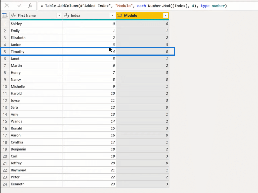Open the table menu icon at header corner
The width and height of the screenshot is (258, 193).
[5, 15]
